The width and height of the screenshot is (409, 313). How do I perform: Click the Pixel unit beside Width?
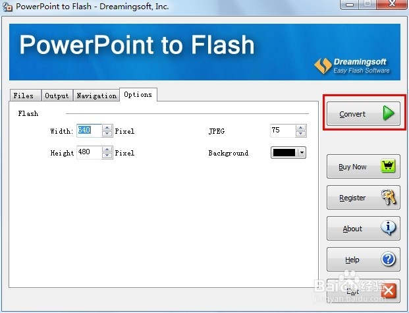124,131
